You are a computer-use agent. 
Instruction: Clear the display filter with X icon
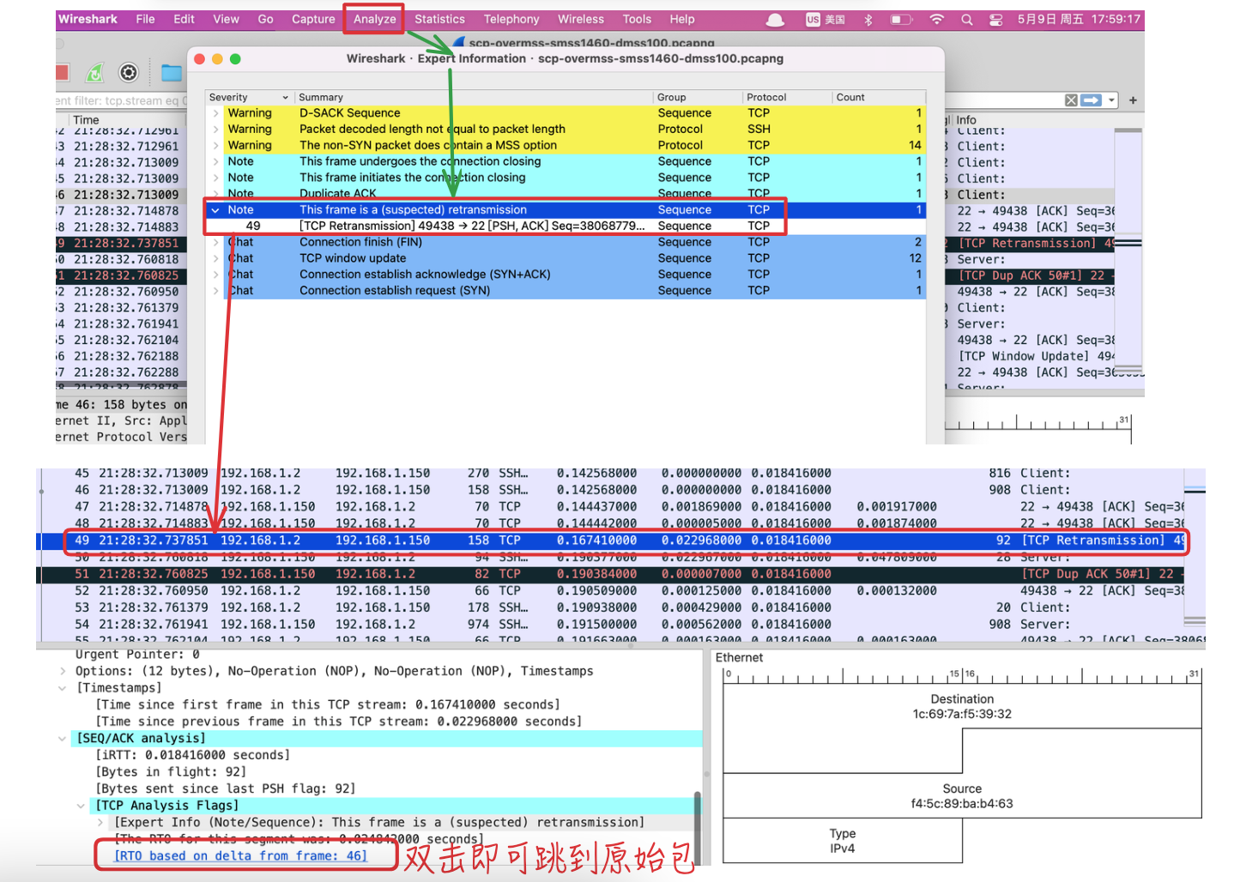[1071, 100]
